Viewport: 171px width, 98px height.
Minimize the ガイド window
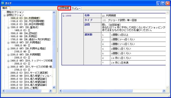click(x=158, y=3)
